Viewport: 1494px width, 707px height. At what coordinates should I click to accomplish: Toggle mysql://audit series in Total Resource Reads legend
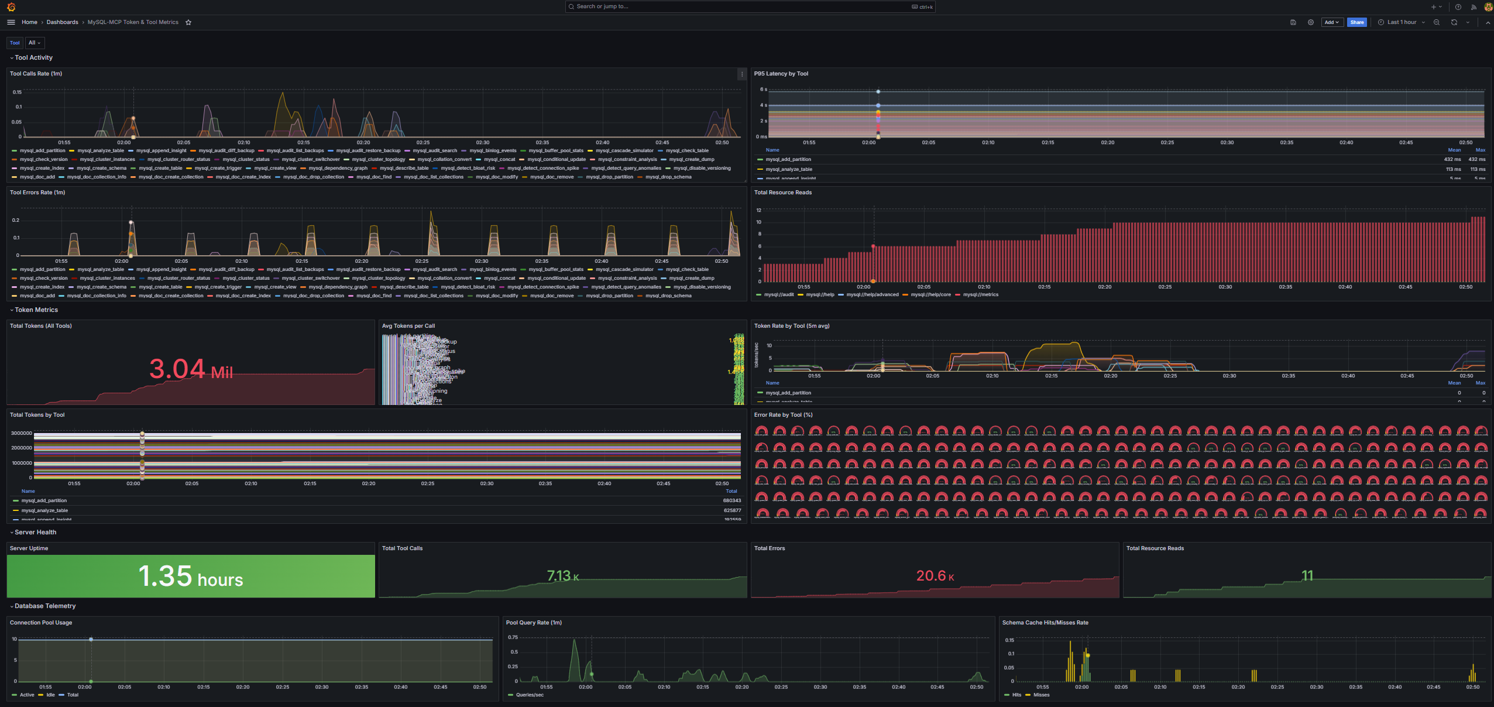[x=779, y=294]
